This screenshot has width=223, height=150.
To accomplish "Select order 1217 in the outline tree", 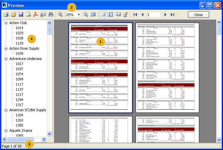I will (x=19, y=95).
